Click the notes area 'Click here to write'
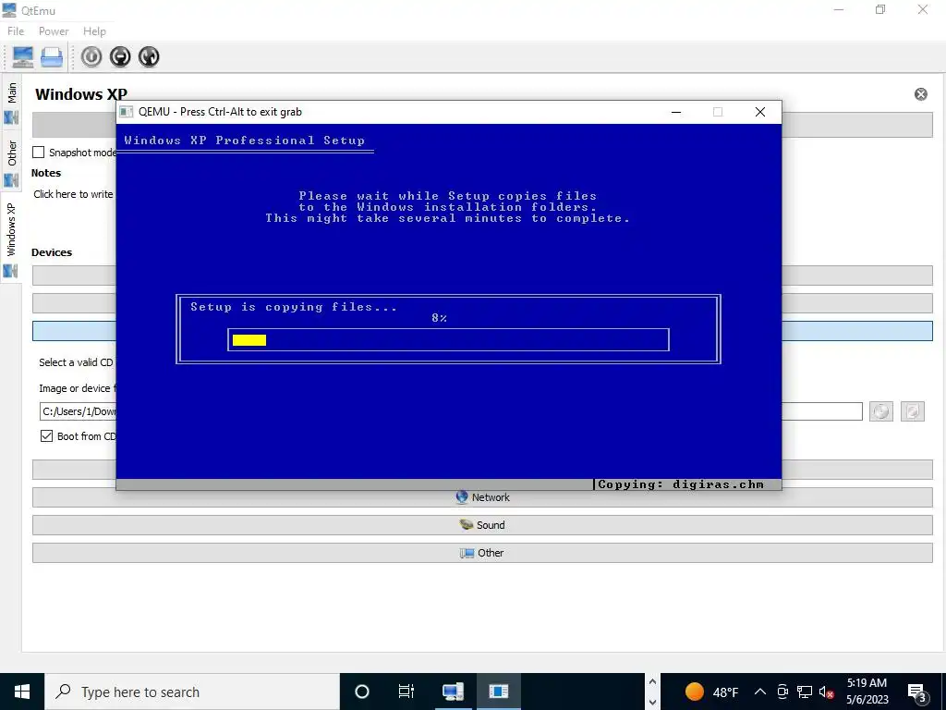 pos(73,194)
